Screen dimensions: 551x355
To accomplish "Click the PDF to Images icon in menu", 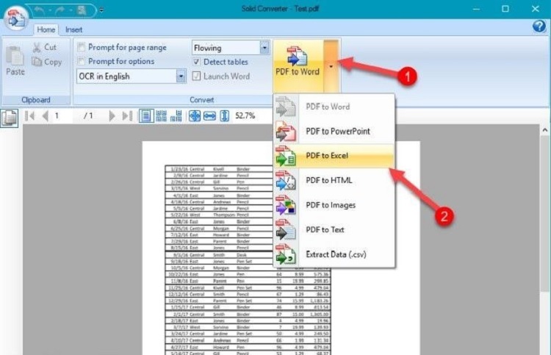I will coord(285,205).
